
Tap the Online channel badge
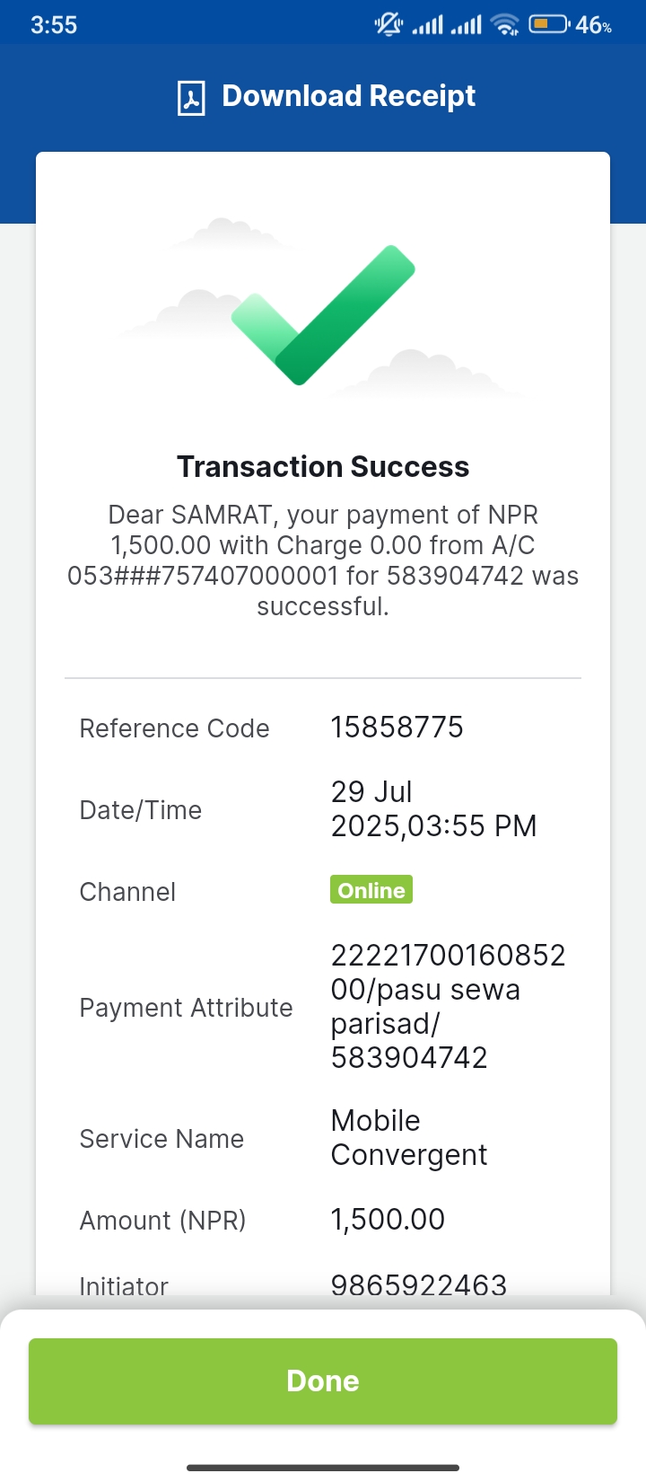371,890
